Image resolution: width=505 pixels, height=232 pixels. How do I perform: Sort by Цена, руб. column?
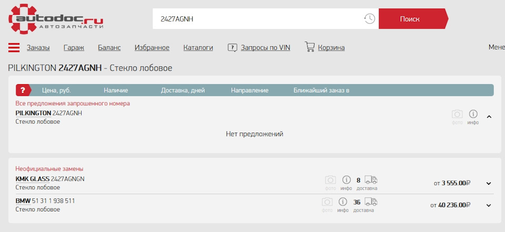tap(56, 90)
